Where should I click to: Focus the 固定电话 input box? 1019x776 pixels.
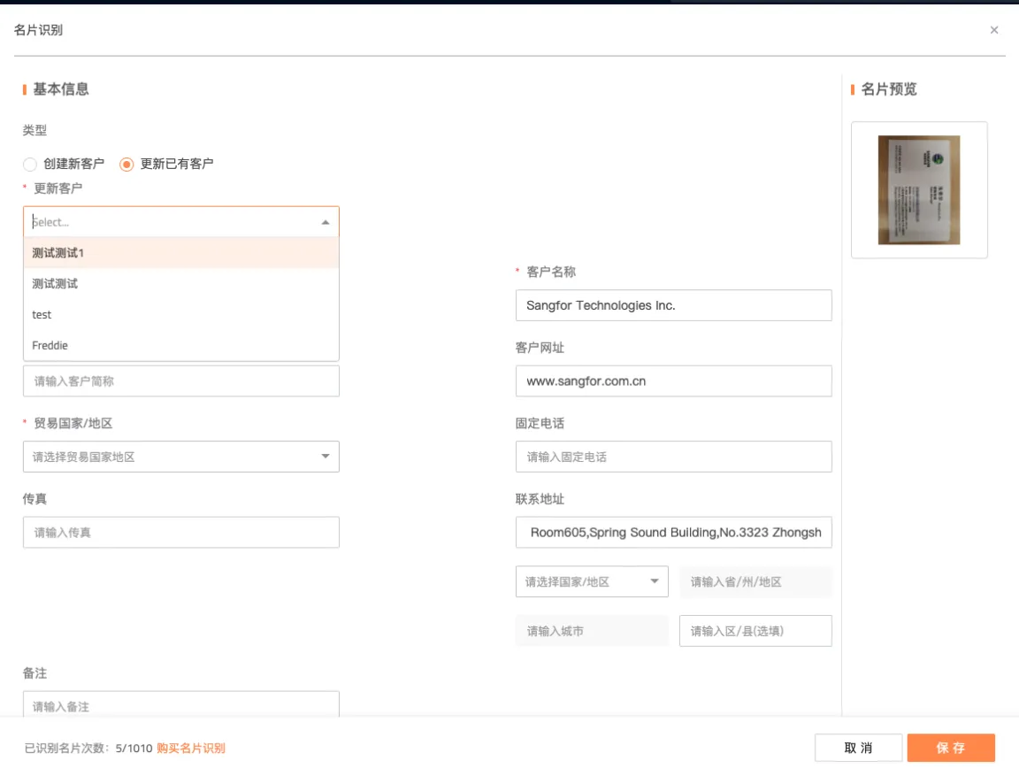(672, 457)
